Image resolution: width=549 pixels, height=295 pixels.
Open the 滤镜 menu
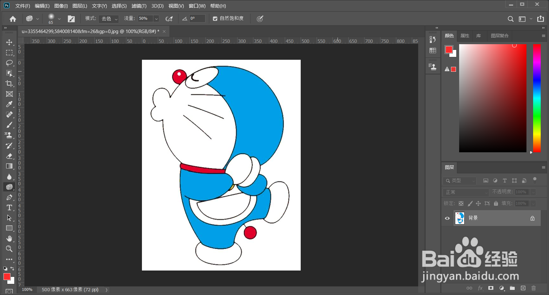coord(139,6)
